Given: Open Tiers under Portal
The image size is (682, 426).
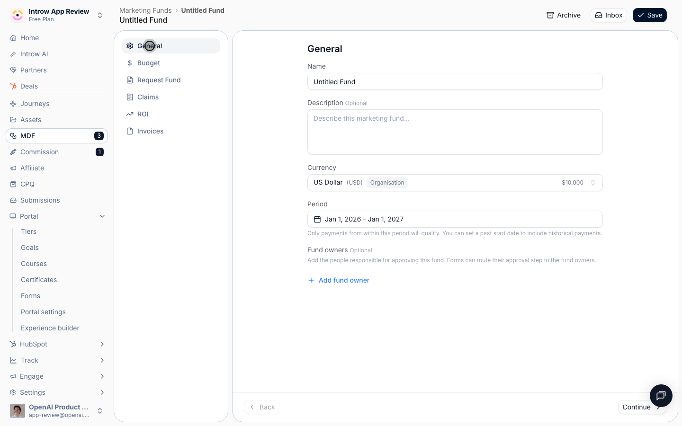Looking at the screenshot, I should 28,231.
